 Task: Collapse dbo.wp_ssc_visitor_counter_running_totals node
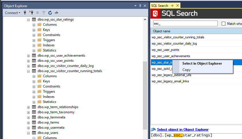tap(28, 71)
